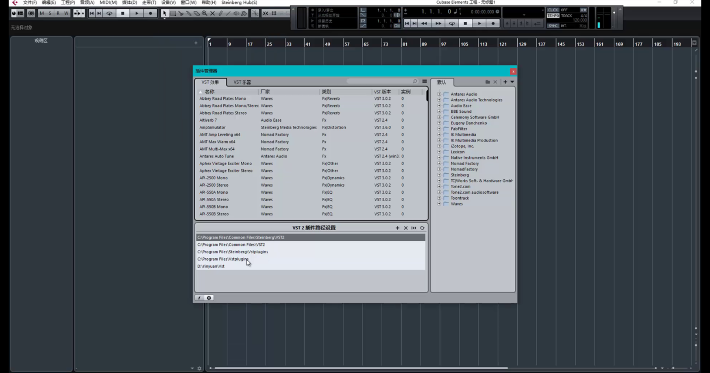Click Stop in the transport panel
This screenshot has width=710, height=373.
466,23
